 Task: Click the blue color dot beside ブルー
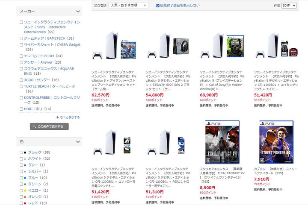coord(25,178)
